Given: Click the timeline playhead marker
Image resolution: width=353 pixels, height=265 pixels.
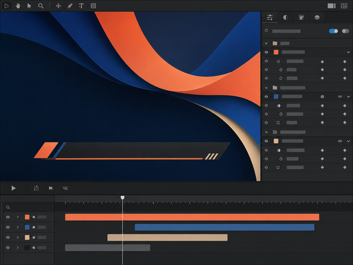Looking at the screenshot, I should (x=122, y=198).
